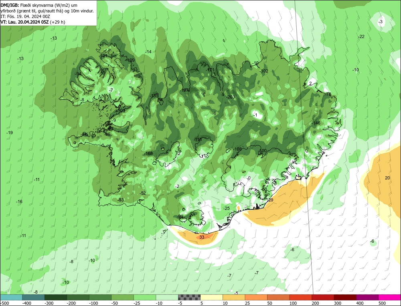
Task: Click the positive '500' legend label
Action: [382, 303]
